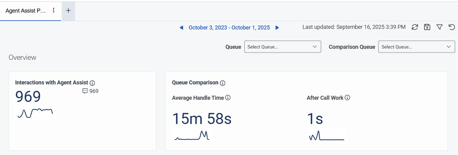Click the refresh dashboard icon
The height and width of the screenshot is (155, 458).
click(x=415, y=27)
